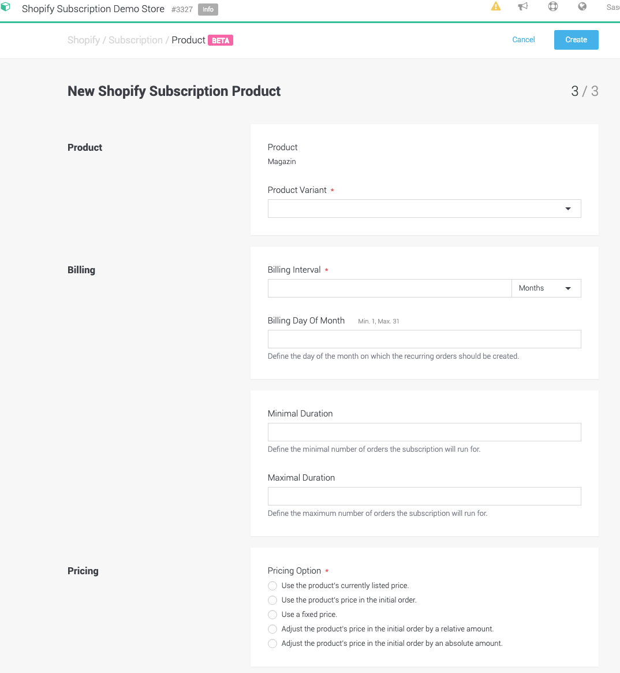Select adjusting price by an absolute amount
Screen dimensions: 620x673
coord(272,643)
